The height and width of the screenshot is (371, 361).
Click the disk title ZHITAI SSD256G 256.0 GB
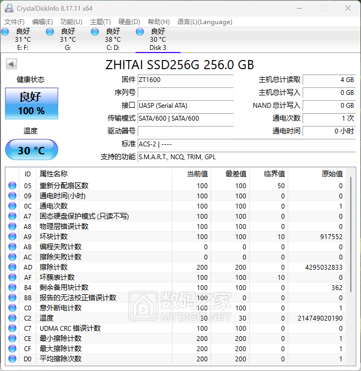(x=179, y=65)
